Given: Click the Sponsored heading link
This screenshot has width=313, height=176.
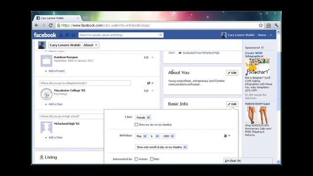Looking at the screenshot, I should point(252,48).
